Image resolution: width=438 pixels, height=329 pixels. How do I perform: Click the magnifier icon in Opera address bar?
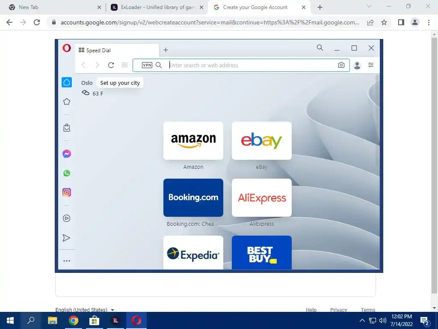159,65
